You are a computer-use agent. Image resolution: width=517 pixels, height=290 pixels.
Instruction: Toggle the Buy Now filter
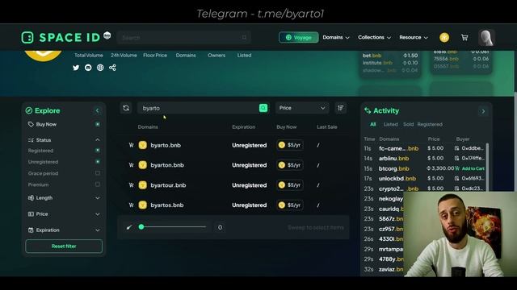pyautogui.click(x=97, y=124)
